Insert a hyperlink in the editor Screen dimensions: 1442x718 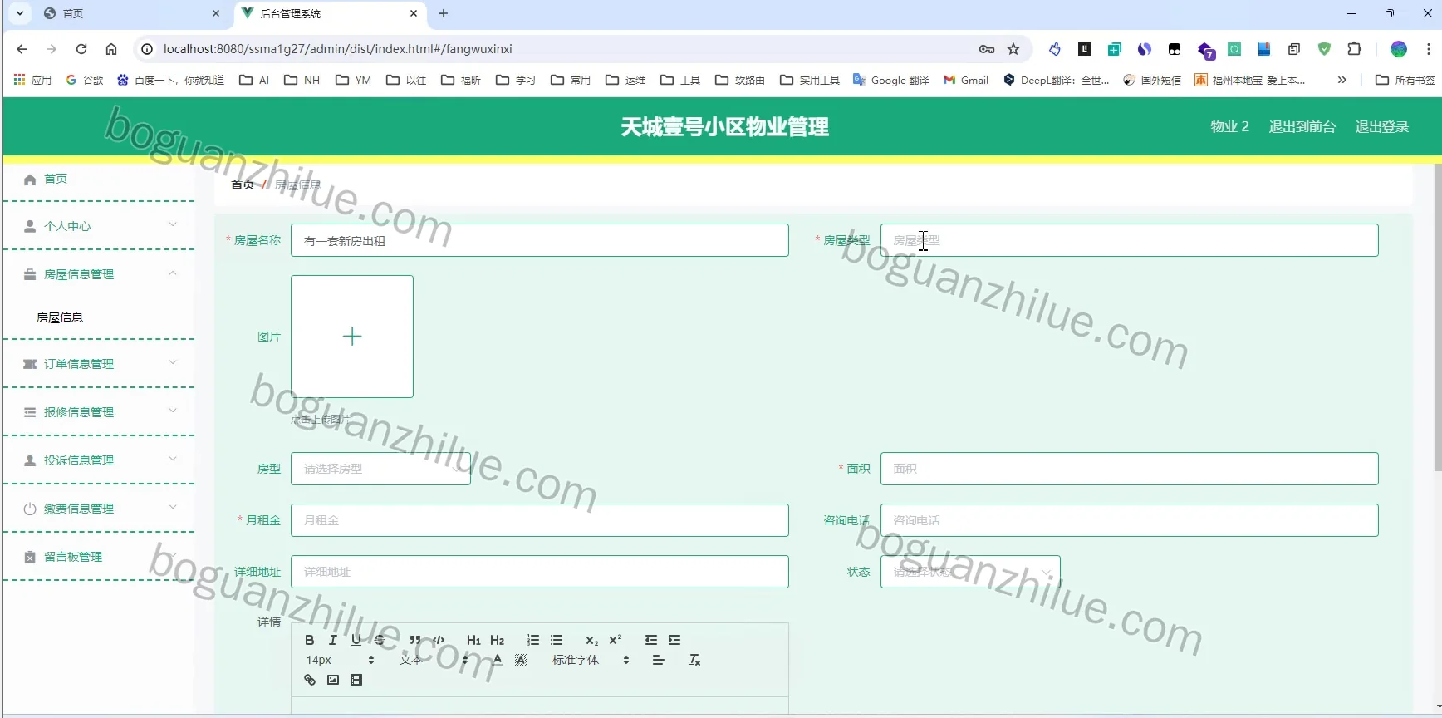310,680
